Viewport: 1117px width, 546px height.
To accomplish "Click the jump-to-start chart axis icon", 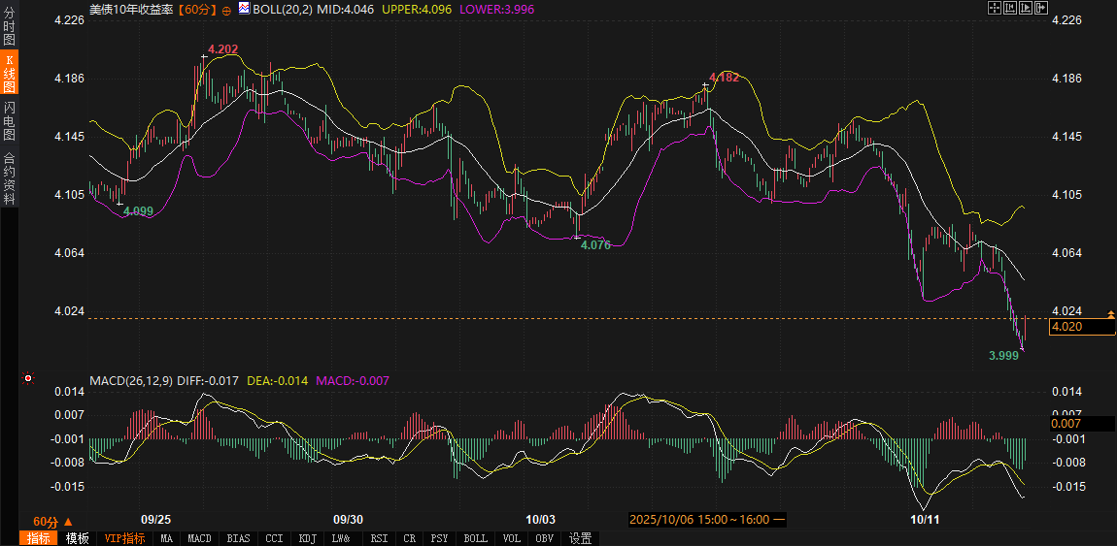I will pyautogui.click(x=1010, y=8).
